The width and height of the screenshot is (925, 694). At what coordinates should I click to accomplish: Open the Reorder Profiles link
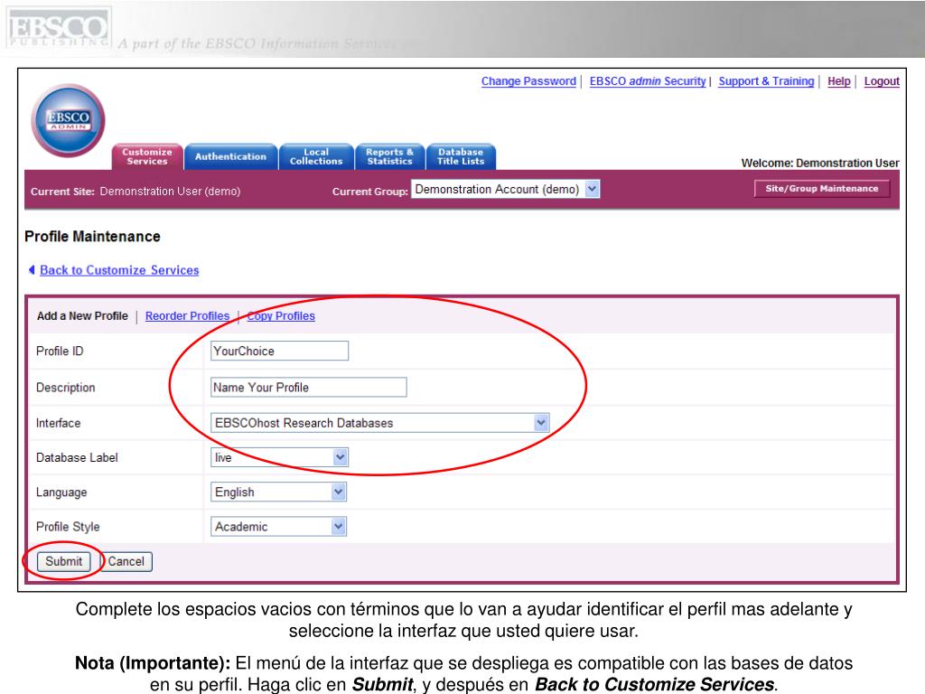point(187,315)
